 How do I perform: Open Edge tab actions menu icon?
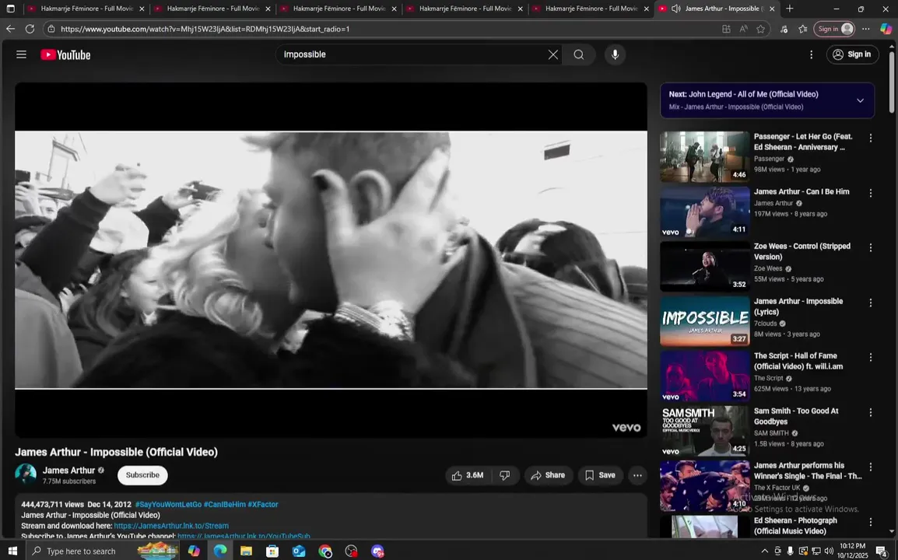[x=10, y=9]
